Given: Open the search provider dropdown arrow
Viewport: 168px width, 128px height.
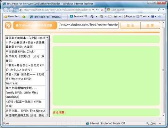Looking at the screenshot, I should (163, 10).
